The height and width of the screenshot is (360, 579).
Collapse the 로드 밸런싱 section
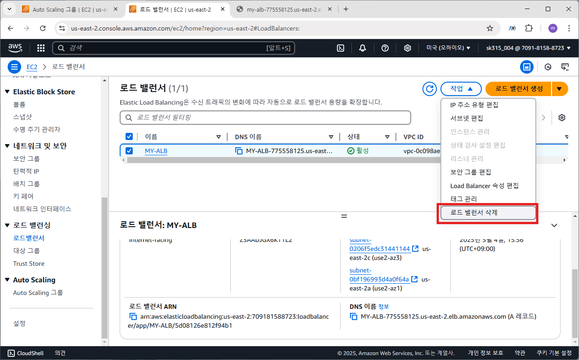[x=7, y=225]
